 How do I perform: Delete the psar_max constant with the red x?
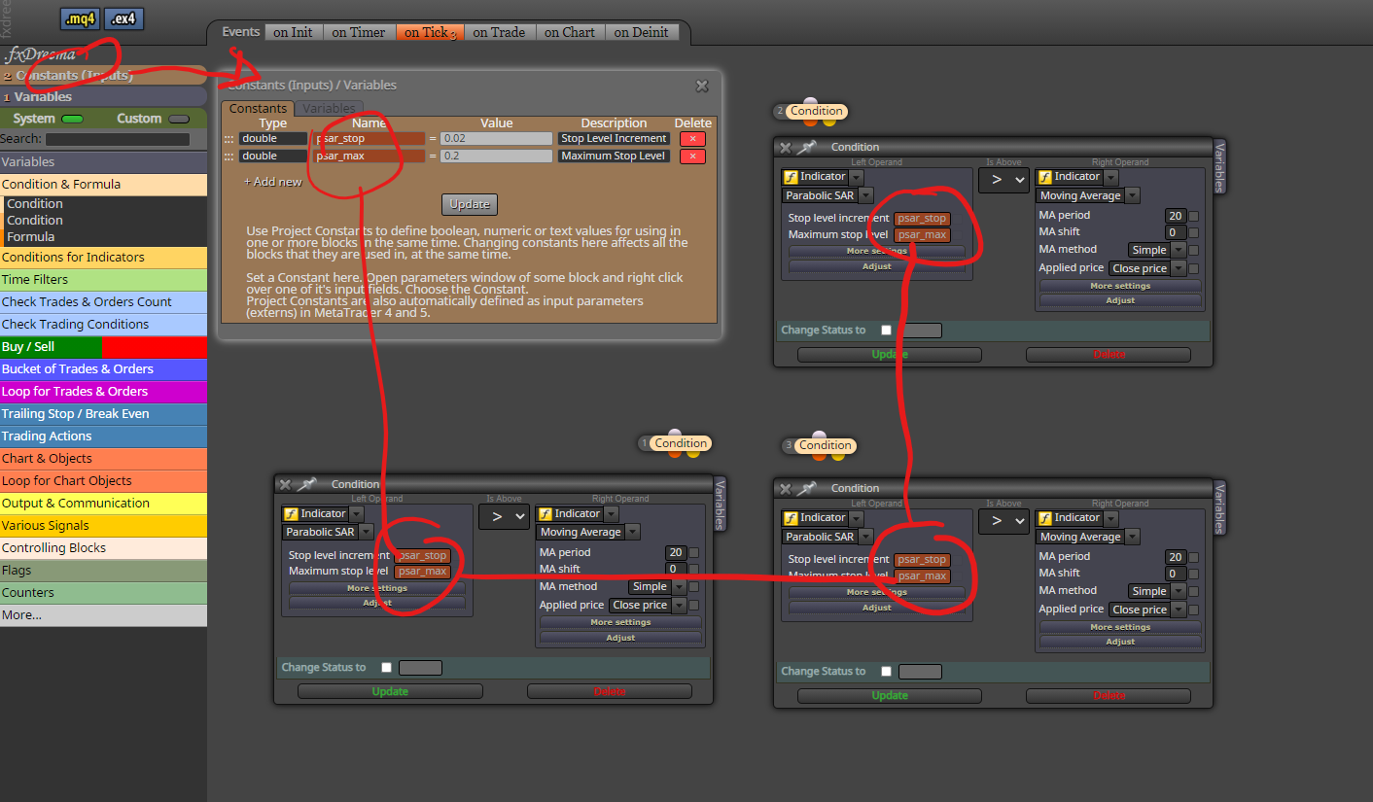pos(692,157)
